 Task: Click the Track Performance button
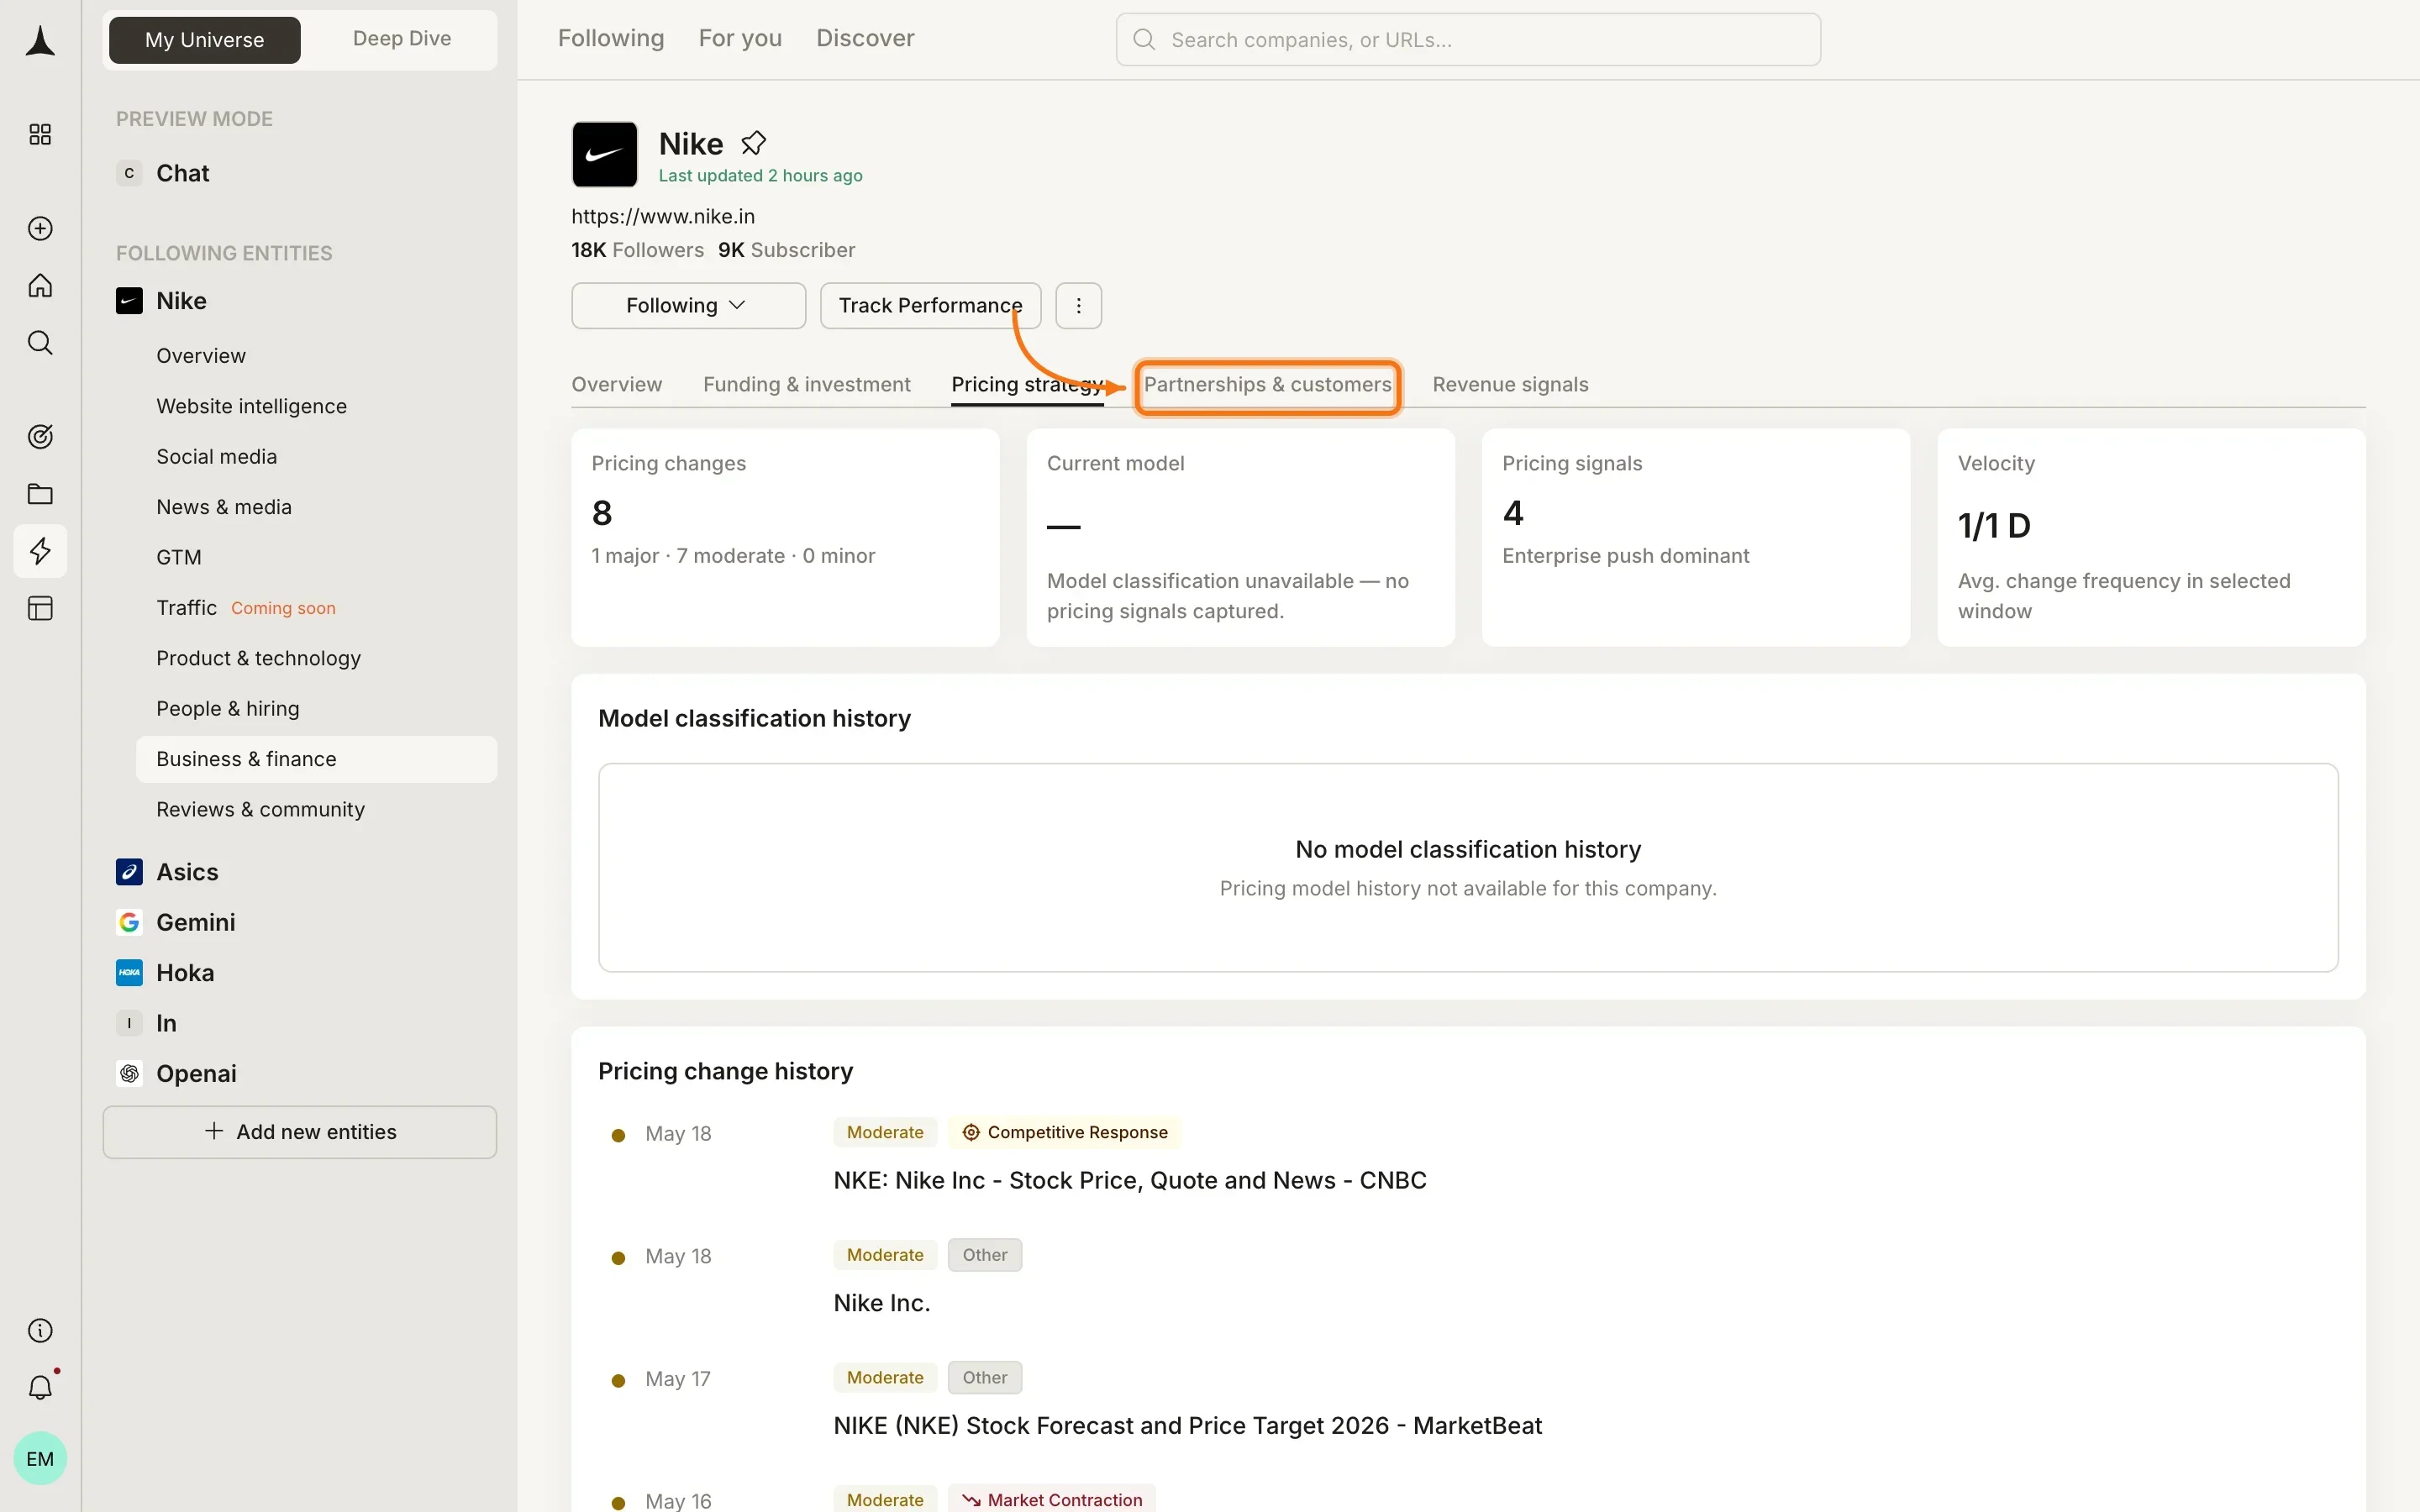point(930,305)
